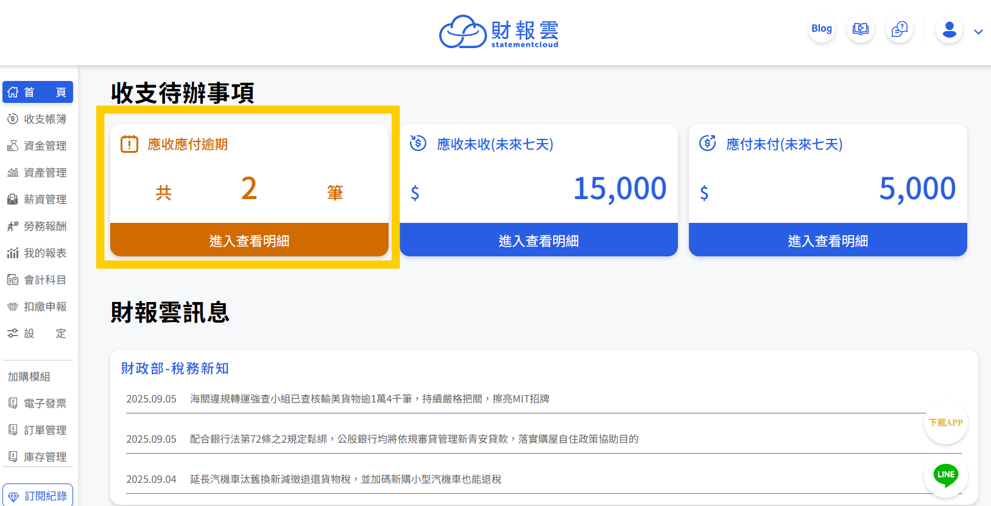Select 薪資管理 in the sidebar
Viewport: 991px width, 506px height.
(38, 199)
